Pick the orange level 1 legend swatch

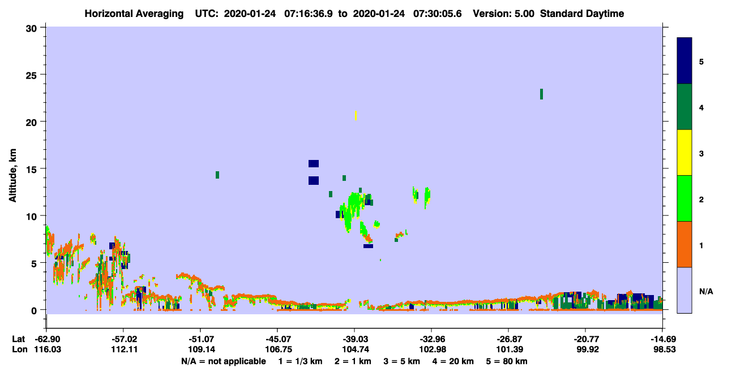point(684,244)
